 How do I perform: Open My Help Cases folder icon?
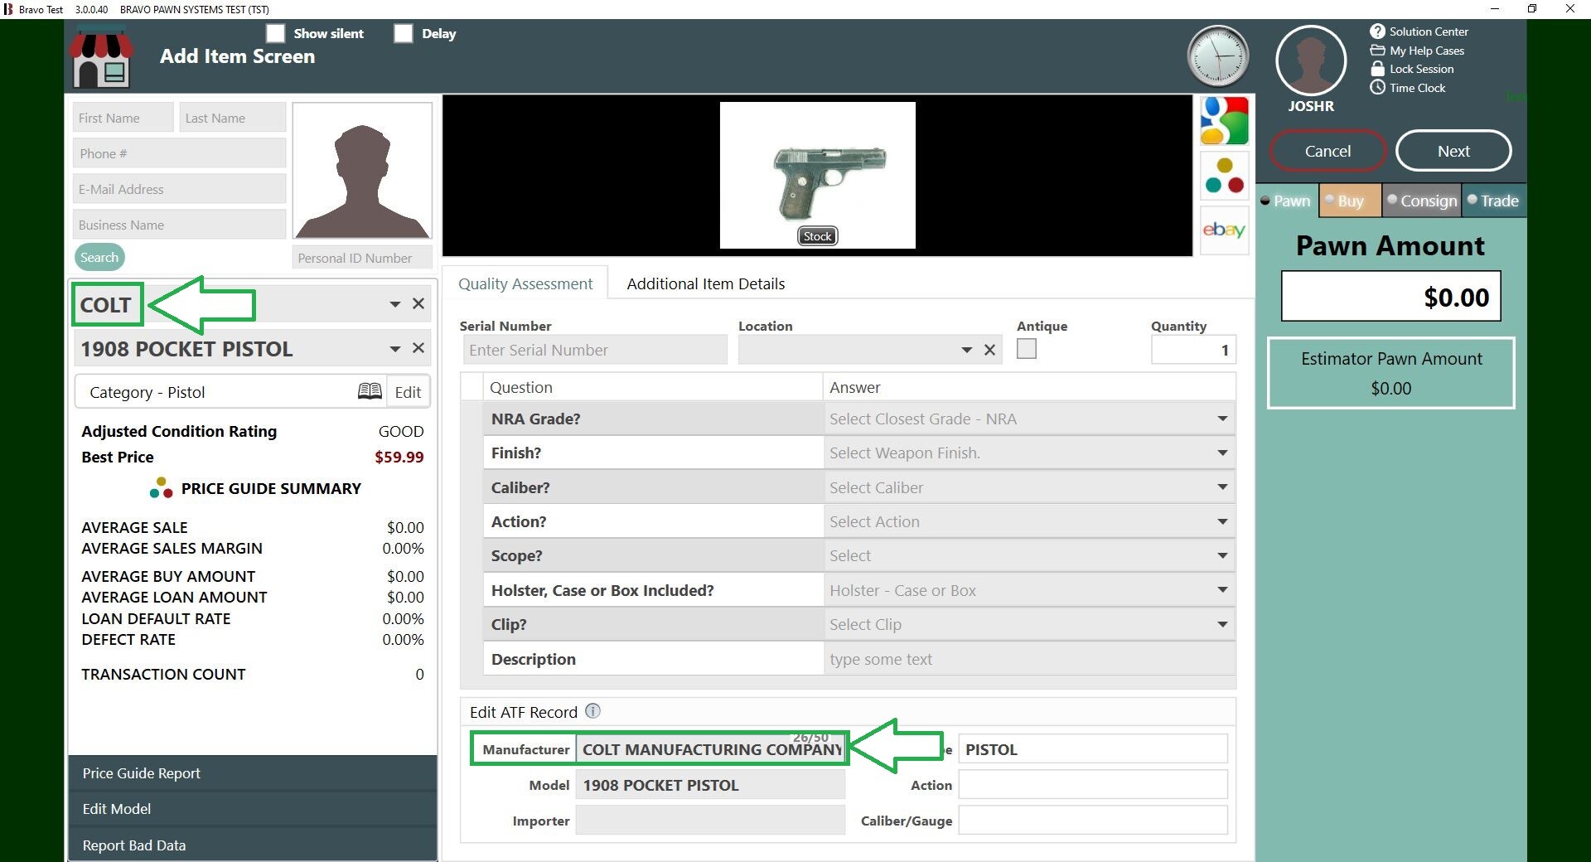(1377, 51)
